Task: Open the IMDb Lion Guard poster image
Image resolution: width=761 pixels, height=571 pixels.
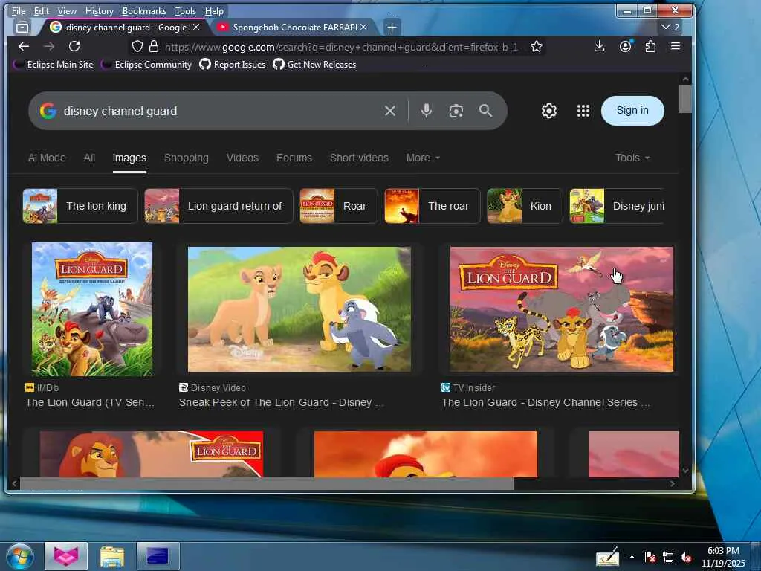Action: click(x=92, y=309)
